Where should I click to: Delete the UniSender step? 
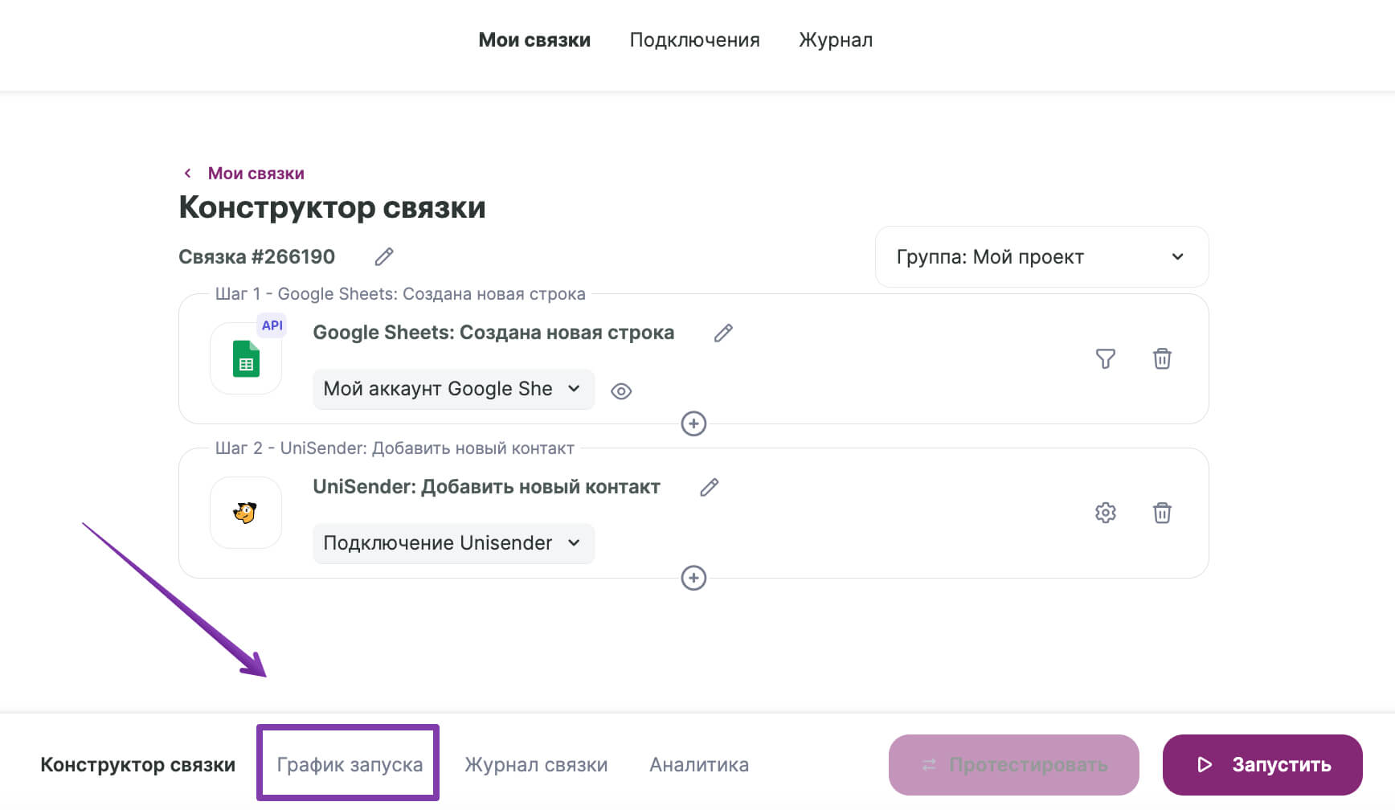click(x=1162, y=513)
